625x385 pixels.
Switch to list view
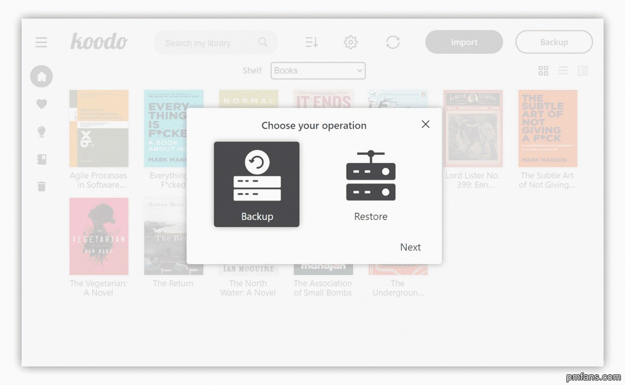pos(563,71)
